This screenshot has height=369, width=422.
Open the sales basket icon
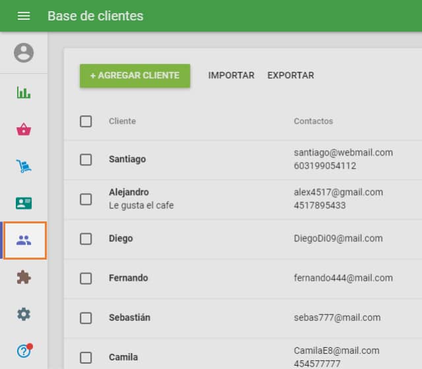24,129
